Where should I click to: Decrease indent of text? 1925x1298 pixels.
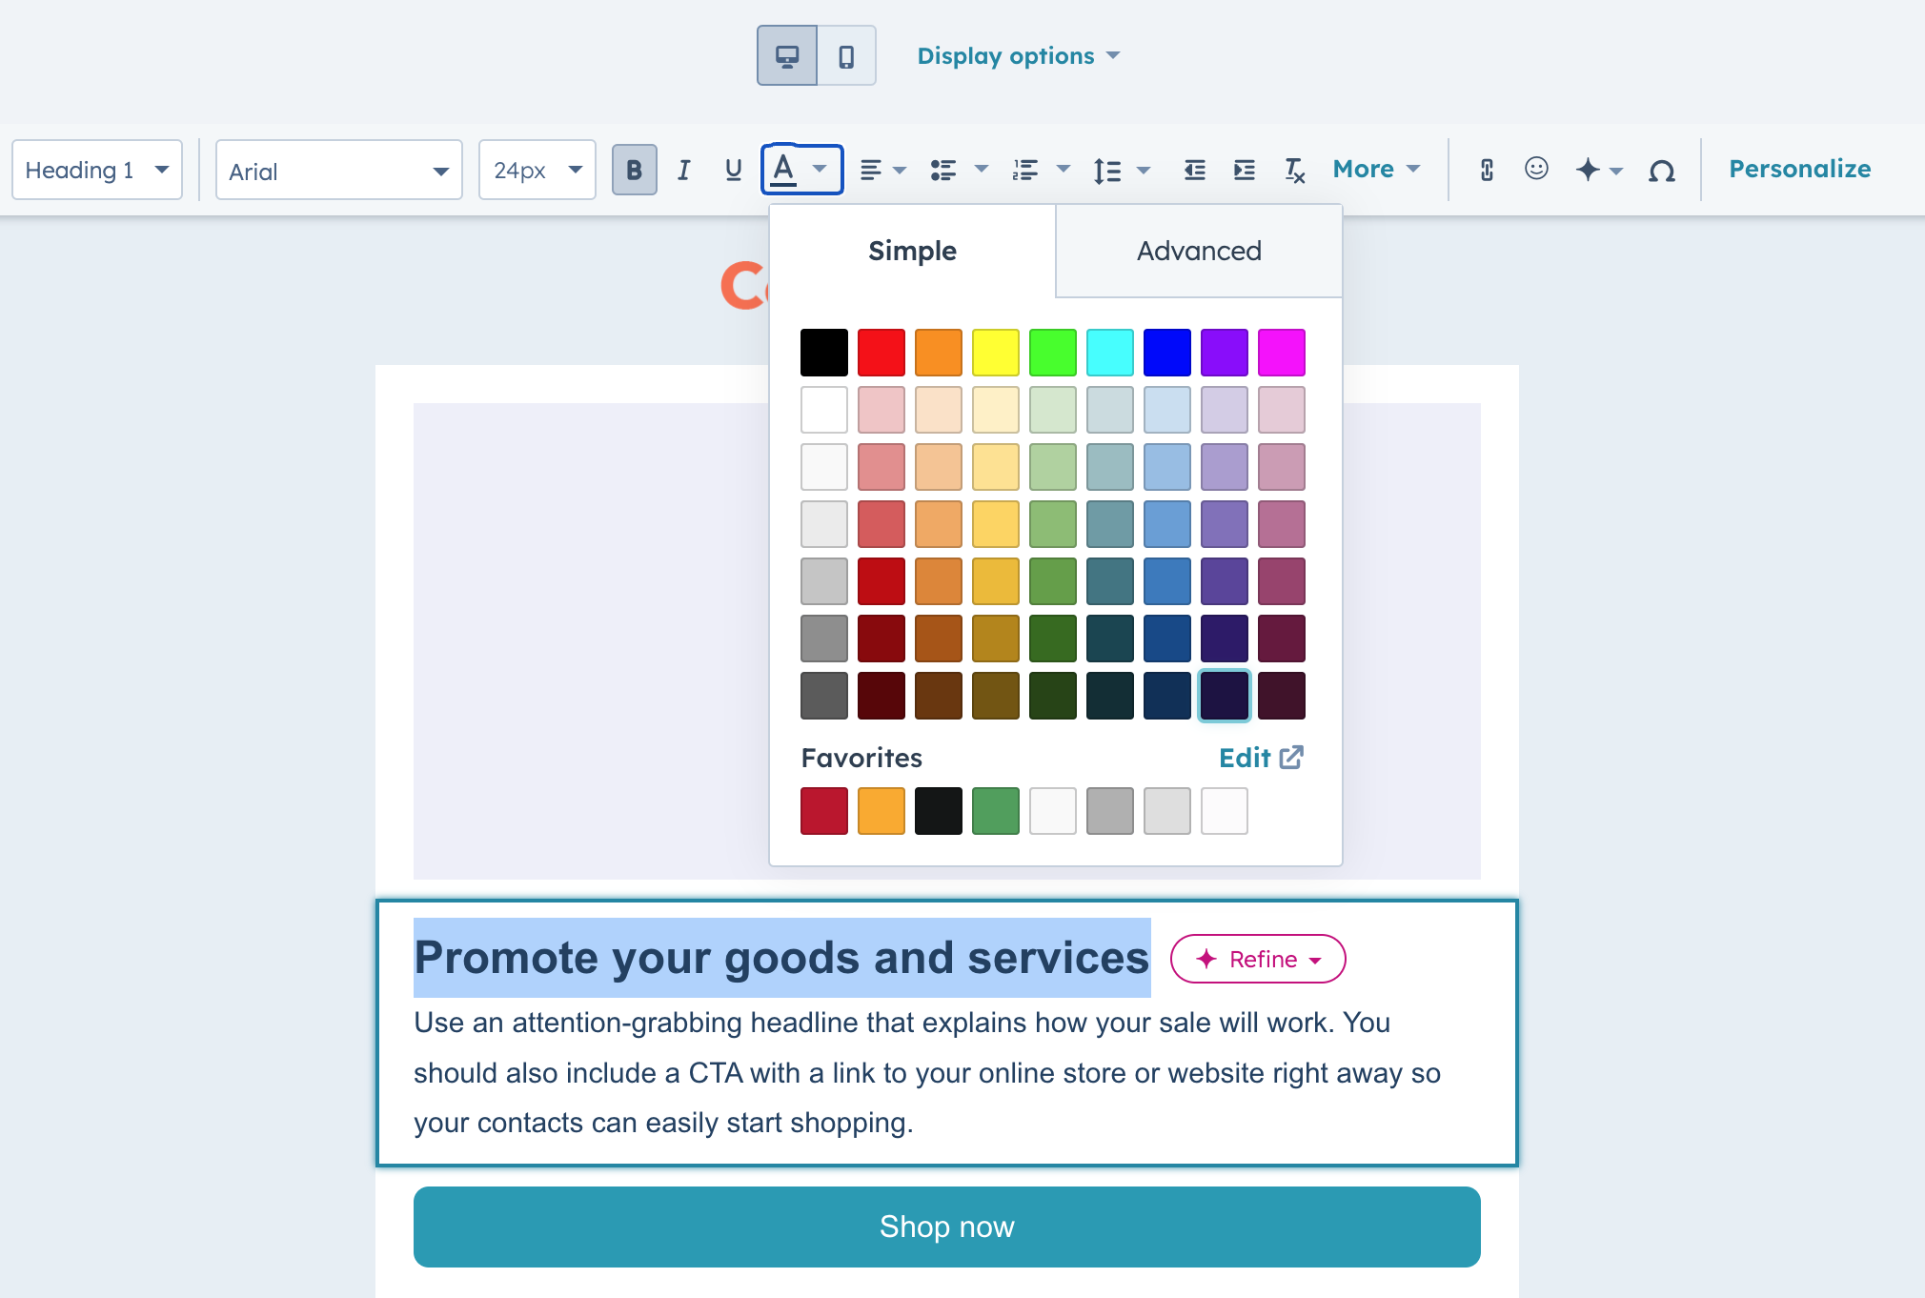(x=1194, y=171)
